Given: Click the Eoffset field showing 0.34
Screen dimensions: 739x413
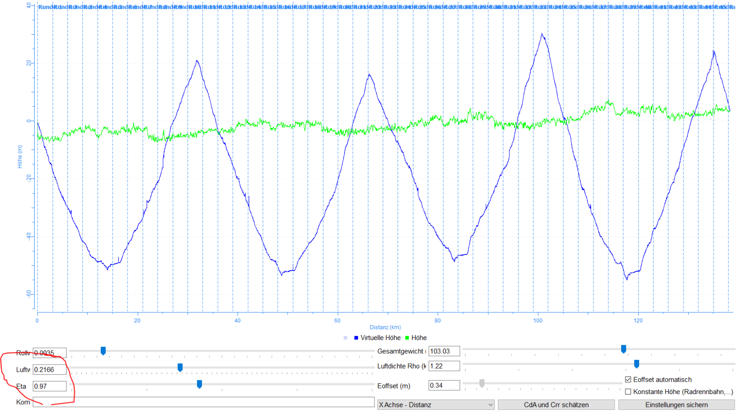Looking at the screenshot, I should coord(444,385).
